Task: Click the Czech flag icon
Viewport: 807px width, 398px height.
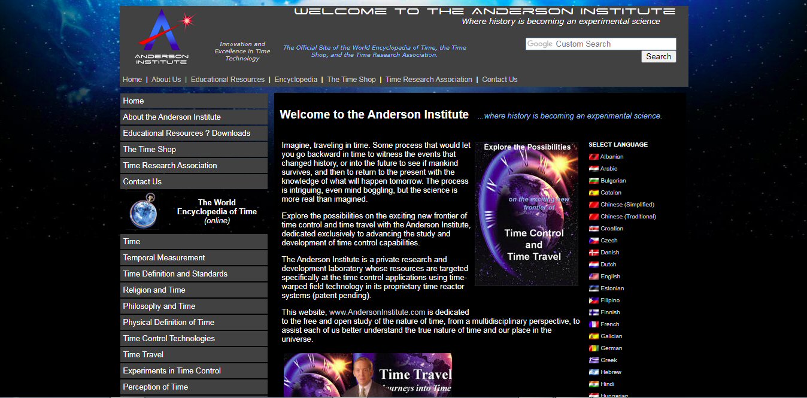Action: (594, 241)
